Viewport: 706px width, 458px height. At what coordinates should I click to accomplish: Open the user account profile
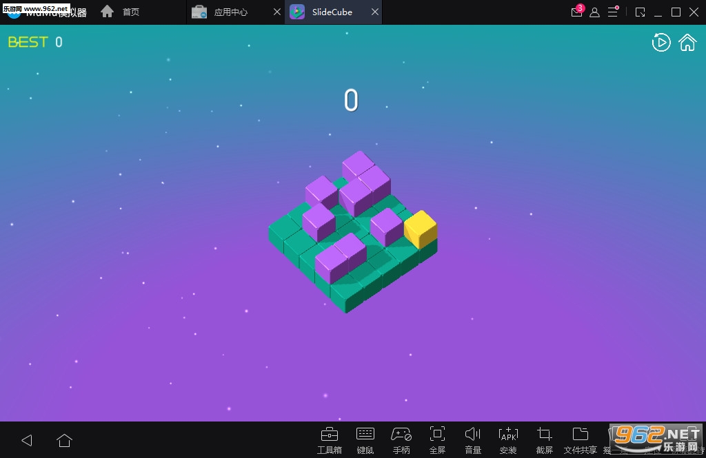click(594, 12)
